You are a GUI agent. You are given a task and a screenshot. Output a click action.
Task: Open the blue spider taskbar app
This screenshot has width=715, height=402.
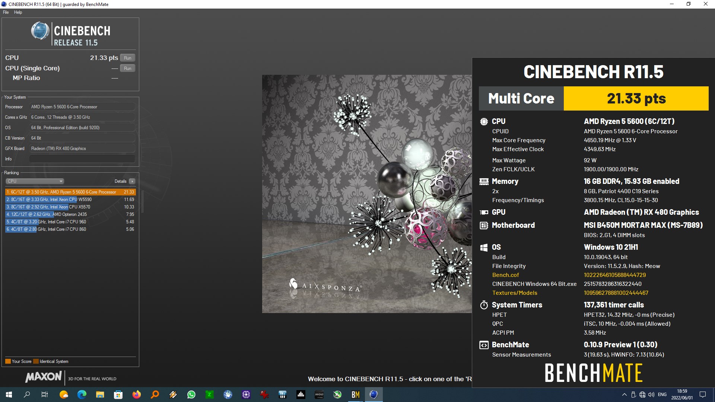[228, 395]
